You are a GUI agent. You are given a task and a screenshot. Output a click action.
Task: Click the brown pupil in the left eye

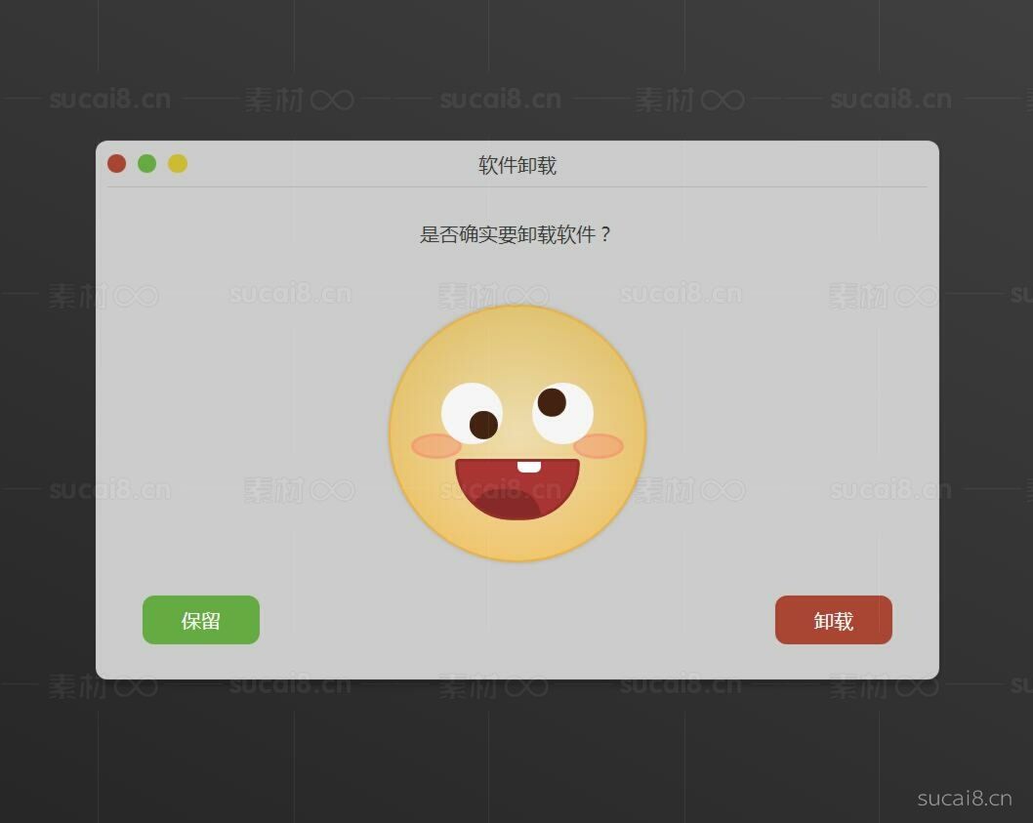pos(483,424)
